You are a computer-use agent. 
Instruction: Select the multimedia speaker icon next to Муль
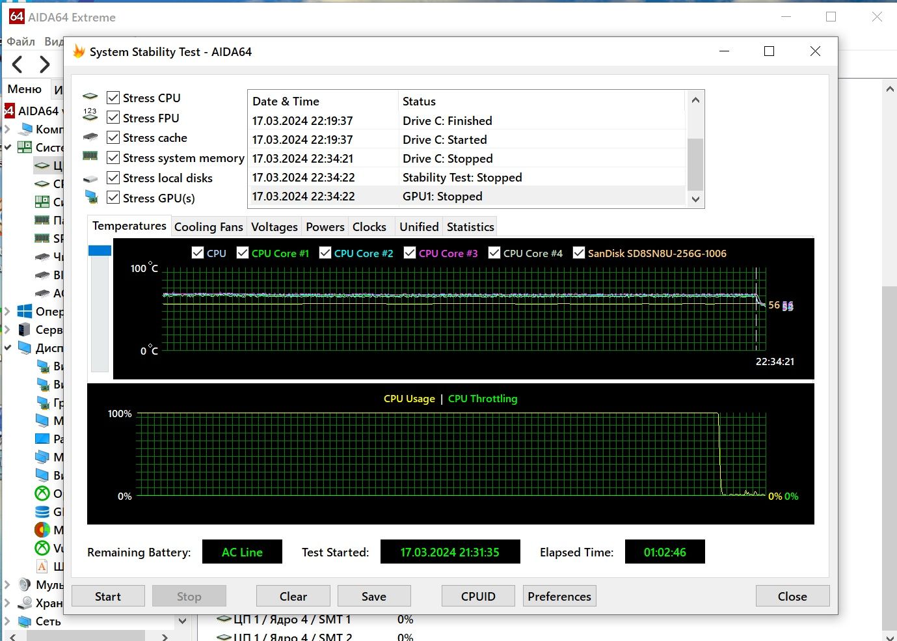coord(25,584)
